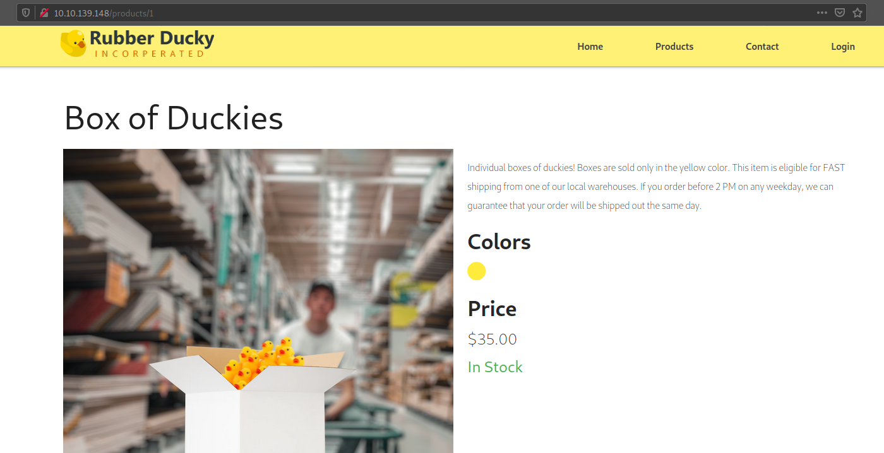884x453 pixels.
Task: Click the $35.00 price text
Action: (x=493, y=339)
